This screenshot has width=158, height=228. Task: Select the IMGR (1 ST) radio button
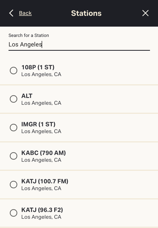tap(14, 128)
